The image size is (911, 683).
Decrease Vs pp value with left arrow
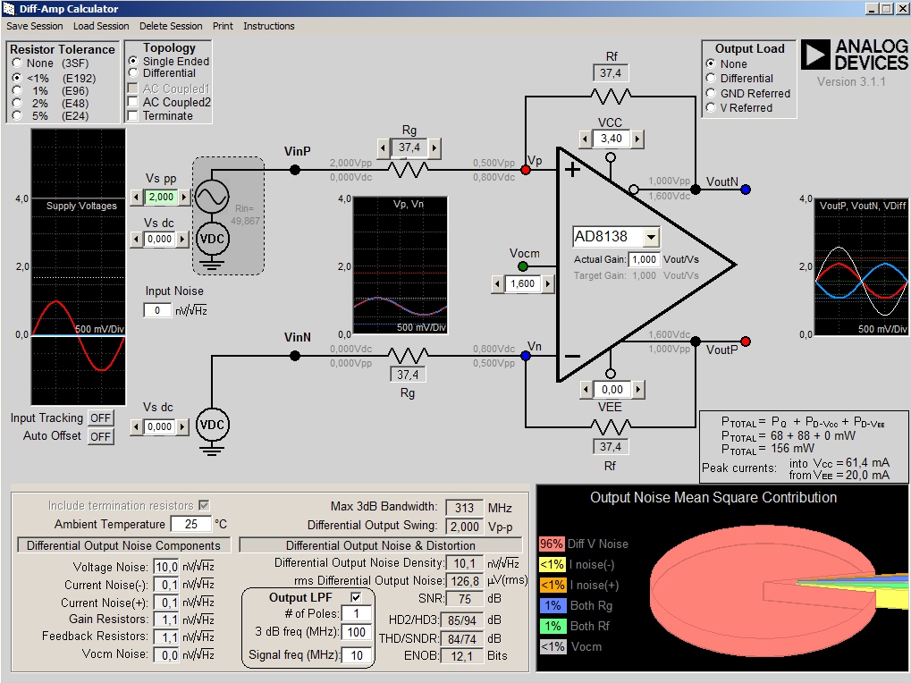[x=137, y=197]
